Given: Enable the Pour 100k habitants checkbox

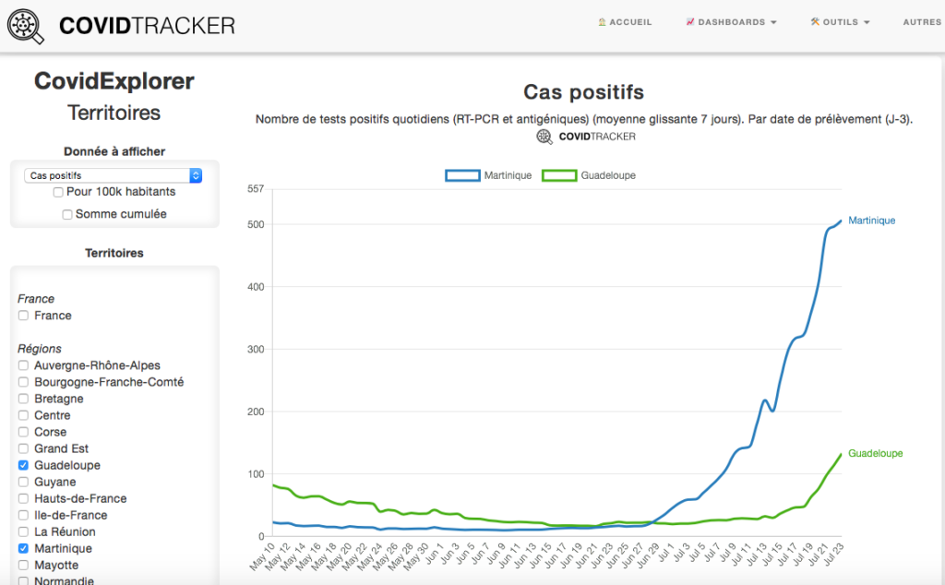Looking at the screenshot, I should pyautogui.click(x=58, y=192).
